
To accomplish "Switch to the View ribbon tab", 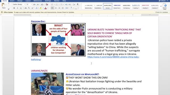I will (64, 1).
